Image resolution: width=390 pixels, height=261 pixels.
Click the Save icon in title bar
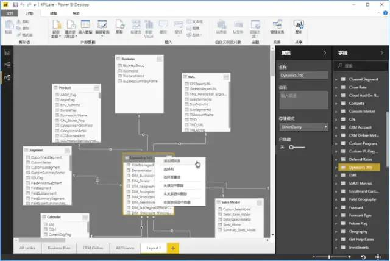click(x=16, y=5)
